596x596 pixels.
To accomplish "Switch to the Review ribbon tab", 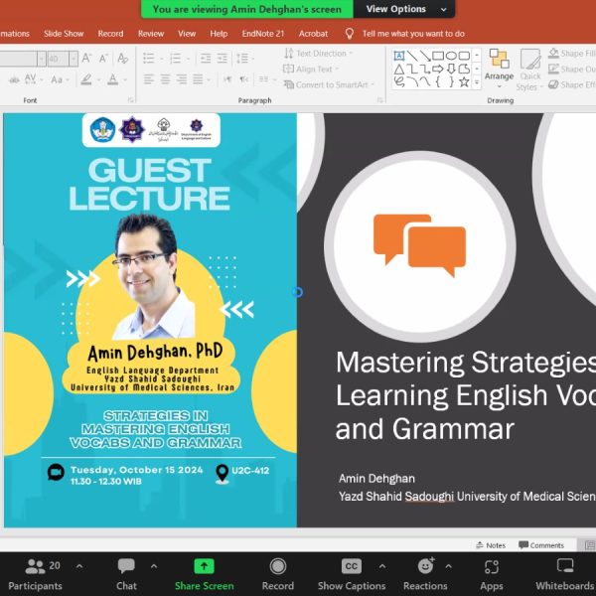I will (x=151, y=33).
